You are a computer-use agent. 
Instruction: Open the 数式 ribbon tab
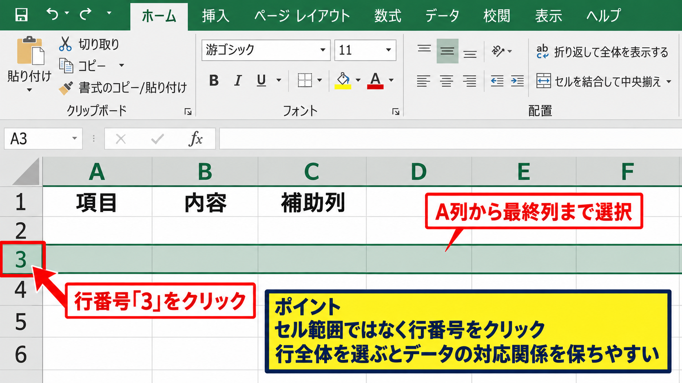tap(388, 16)
